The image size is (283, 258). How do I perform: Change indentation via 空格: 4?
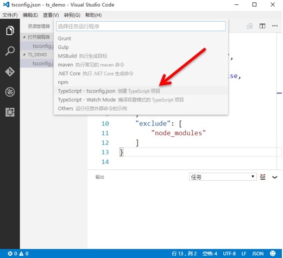coord(210,254)
